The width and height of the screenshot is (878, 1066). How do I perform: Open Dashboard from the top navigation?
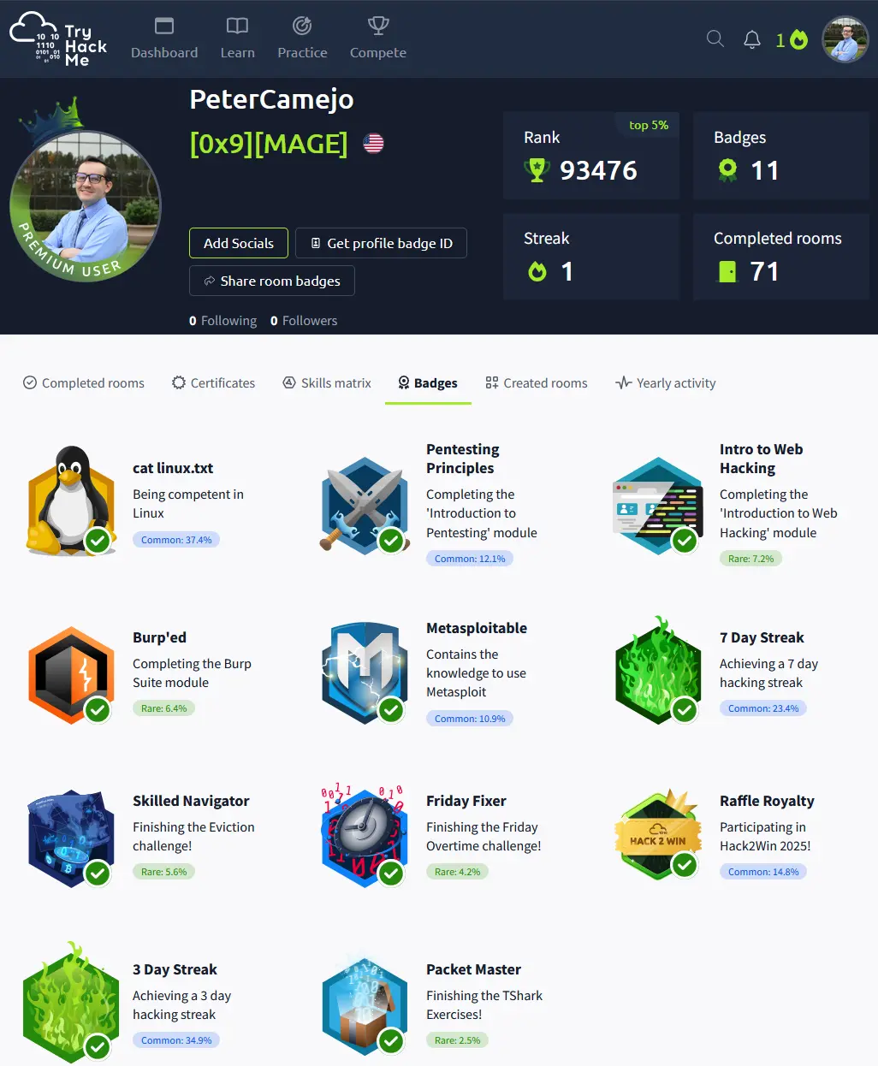pyautogui.click(x=164, y=38)
